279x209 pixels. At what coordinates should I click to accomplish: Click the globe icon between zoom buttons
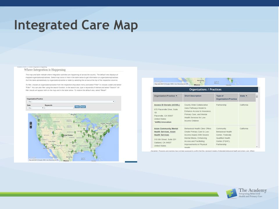31,125
